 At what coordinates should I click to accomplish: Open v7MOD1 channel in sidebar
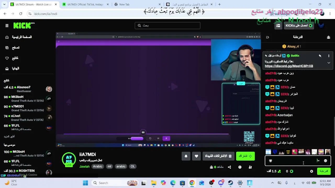[28, 108]
